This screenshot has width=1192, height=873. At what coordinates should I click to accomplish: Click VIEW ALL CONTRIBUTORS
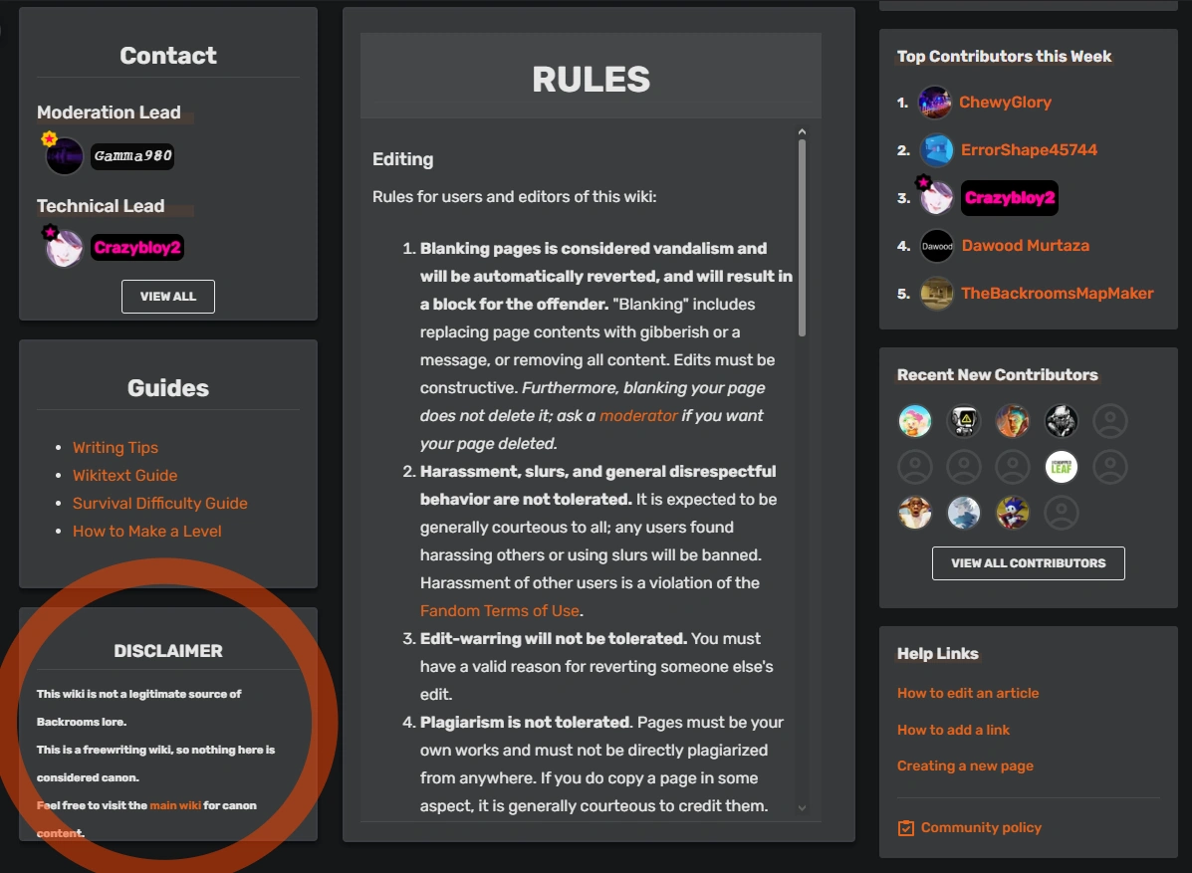(x=1028, y=562)
